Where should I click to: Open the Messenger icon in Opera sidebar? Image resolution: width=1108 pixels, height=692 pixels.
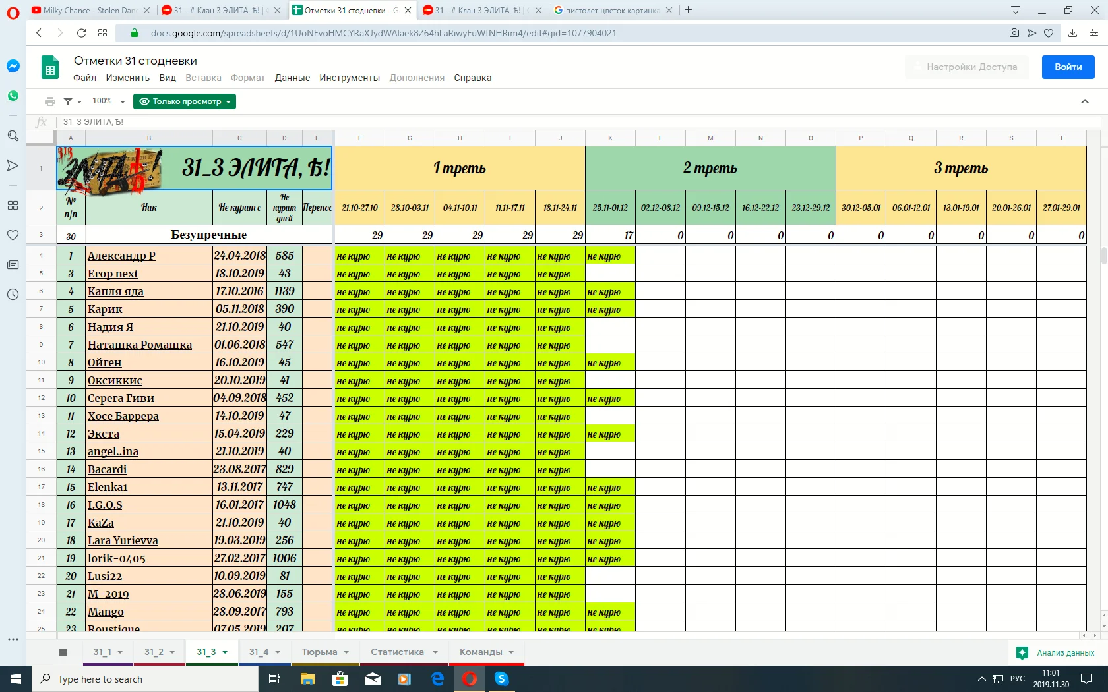pyautogui.click(x=13, y=66)
